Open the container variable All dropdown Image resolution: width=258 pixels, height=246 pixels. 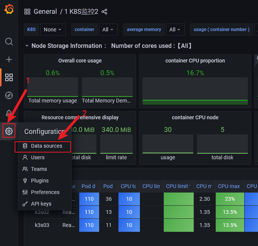[108, 30]
